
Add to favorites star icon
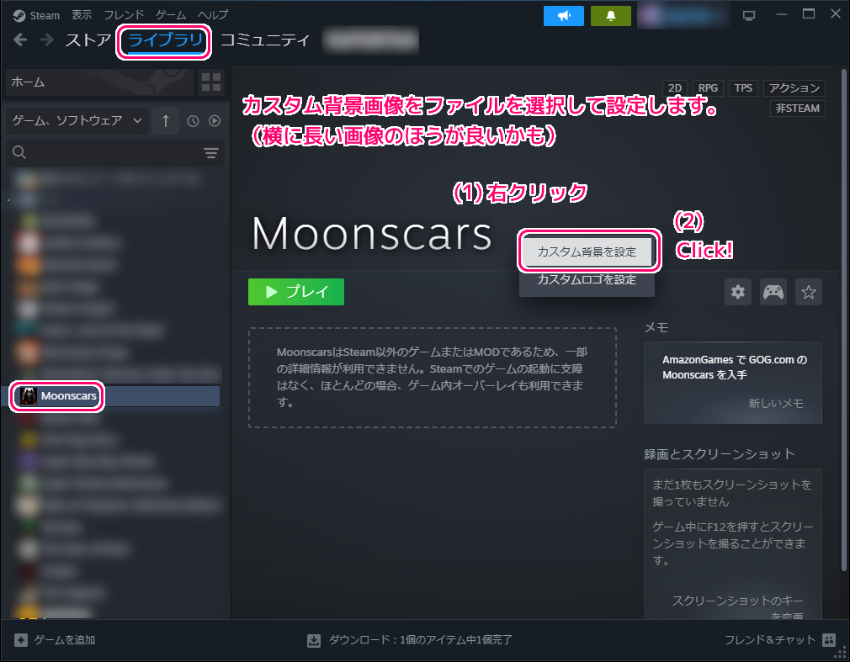(x=808, y=293)
